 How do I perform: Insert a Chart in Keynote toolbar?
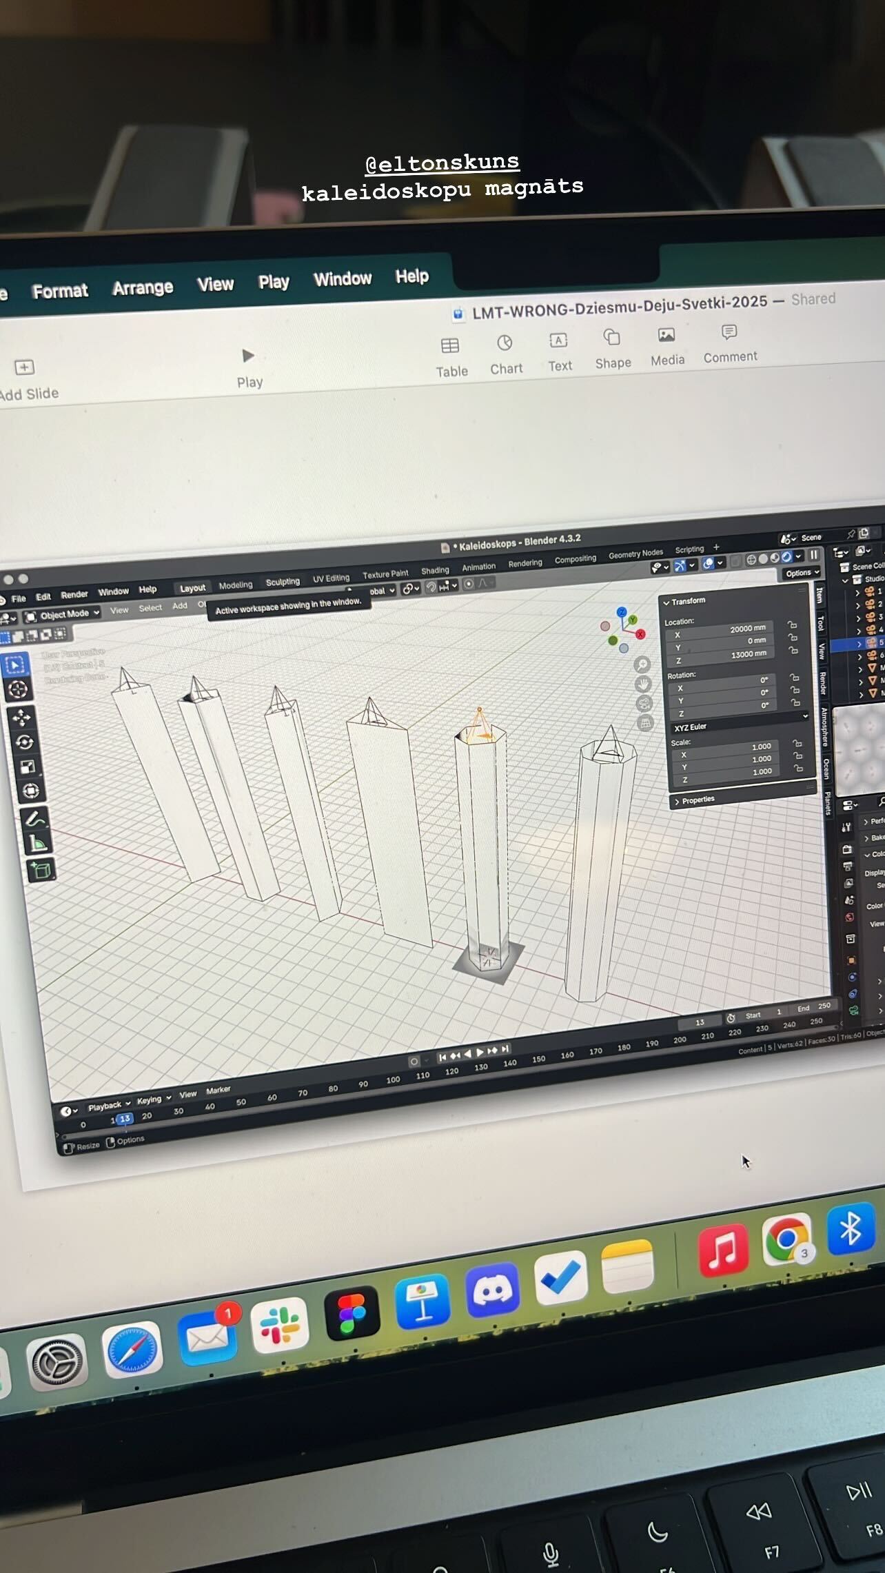(506, 355)
